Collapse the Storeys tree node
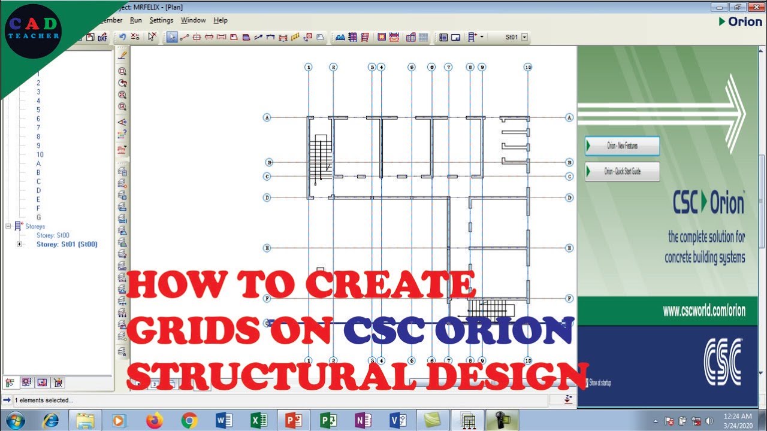The height and width of the screenshot is (431, 767). click(x=9, y=226)
